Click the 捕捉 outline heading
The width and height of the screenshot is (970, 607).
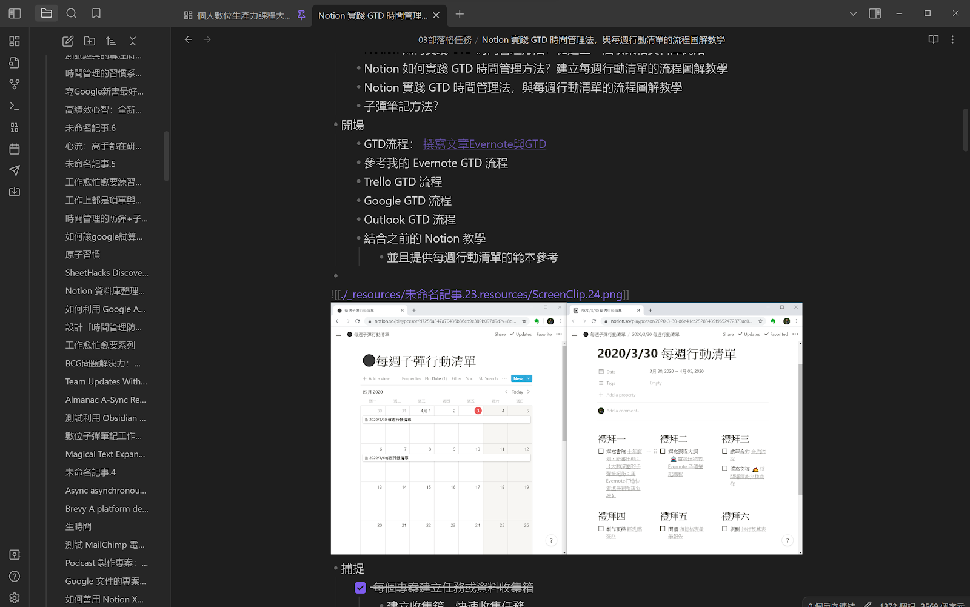[x=352, y=569]
